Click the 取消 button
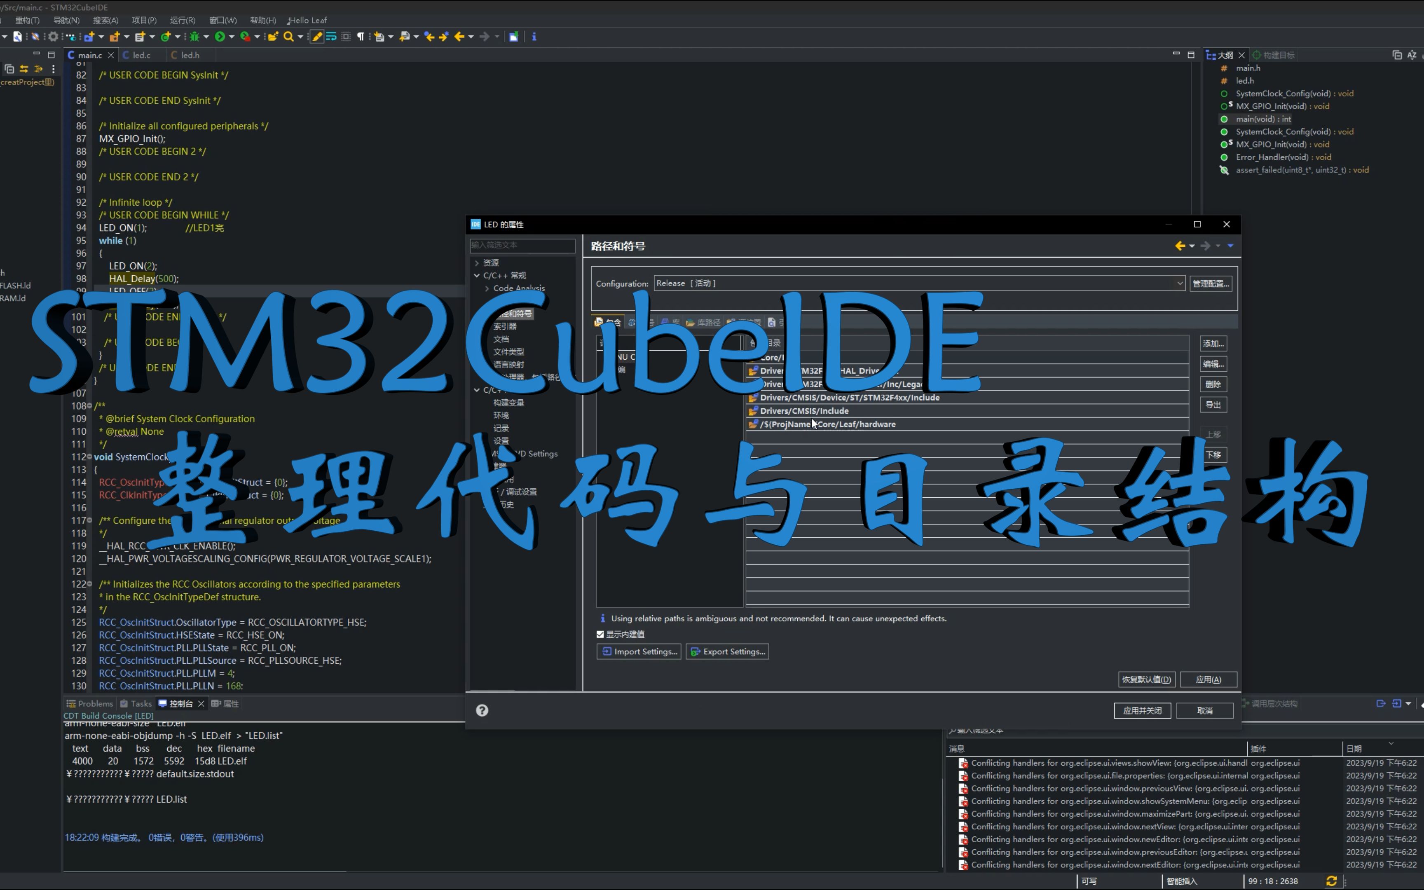The height and width of the screenshot is (890, 1424). point(1204,710)
